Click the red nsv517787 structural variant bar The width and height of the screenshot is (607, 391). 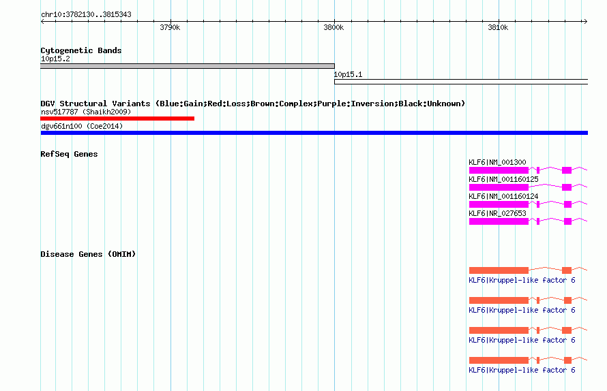tap(117, 119)
